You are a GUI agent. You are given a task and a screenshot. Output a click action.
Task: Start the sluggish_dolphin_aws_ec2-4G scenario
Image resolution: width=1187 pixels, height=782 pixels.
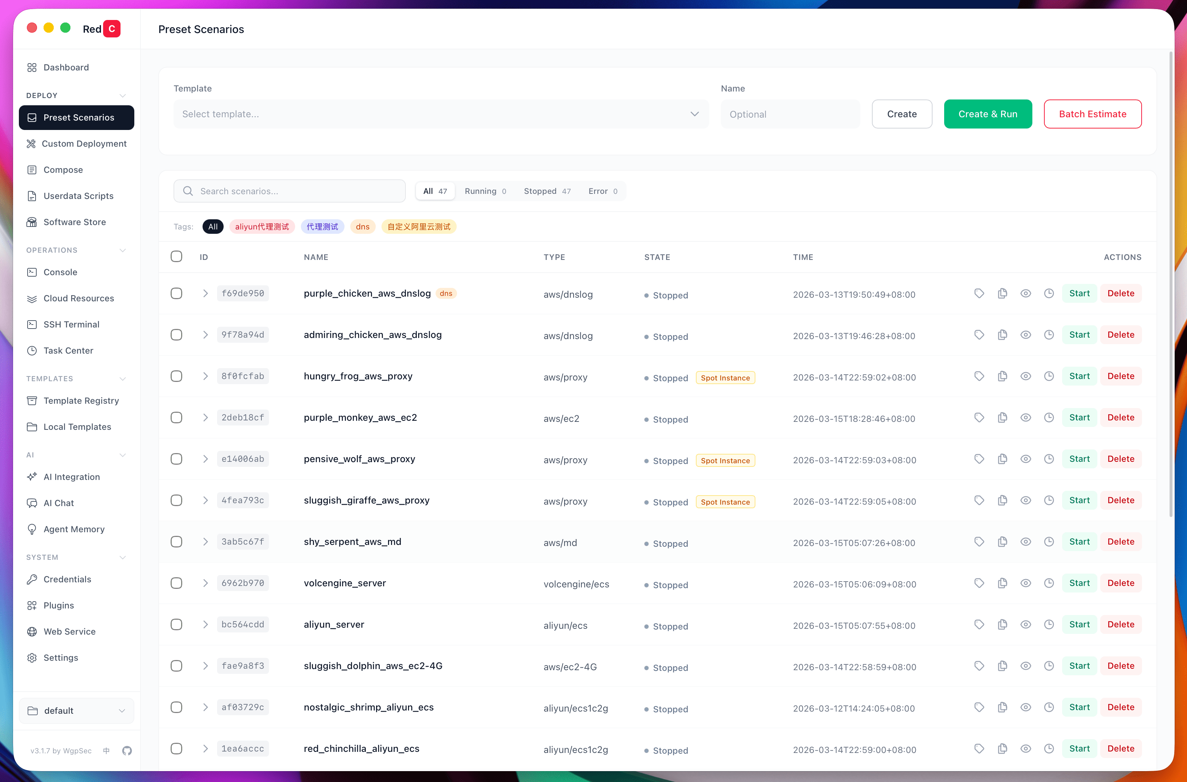tap(1079, 665)
